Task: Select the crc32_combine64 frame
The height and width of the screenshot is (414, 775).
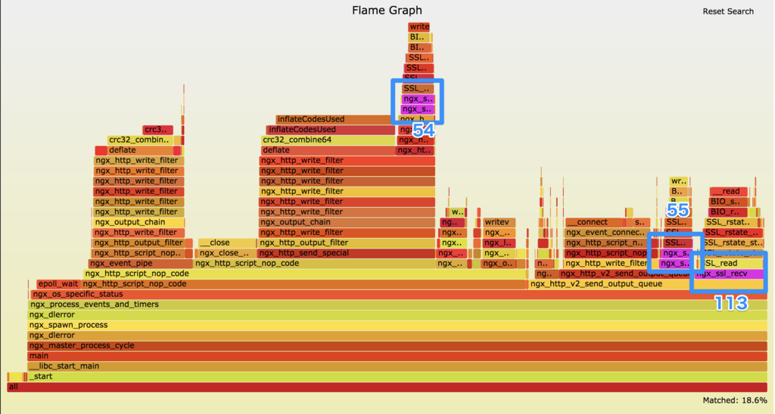Action: pyautogui.click(x=328, y=140)
